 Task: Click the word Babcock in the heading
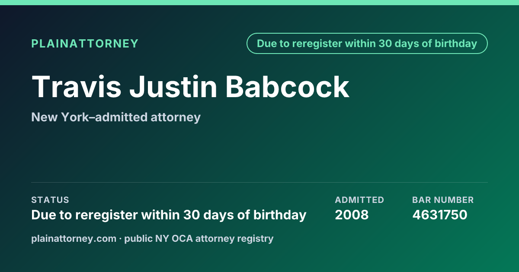[287, 87]
